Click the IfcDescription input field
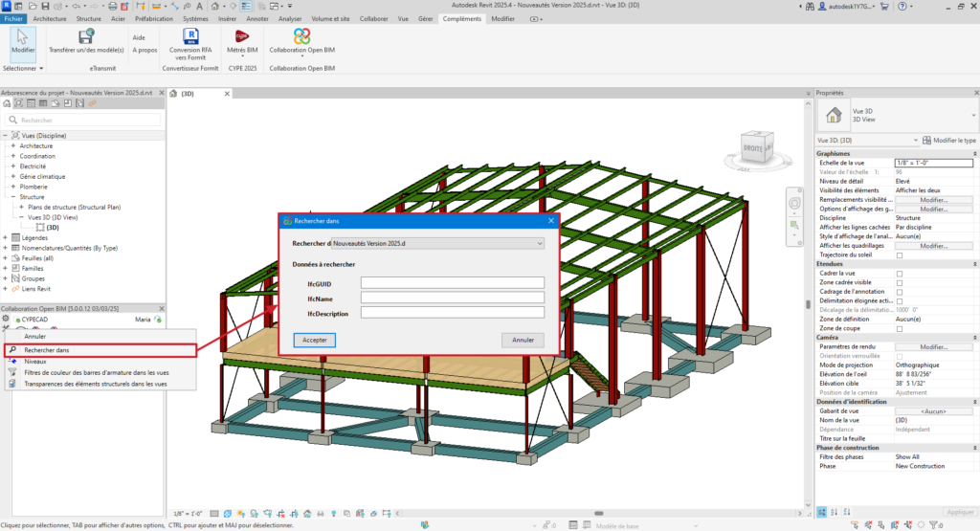Viewport: 980px width, 531px height. pyautogui.click(x=453, y=312)
